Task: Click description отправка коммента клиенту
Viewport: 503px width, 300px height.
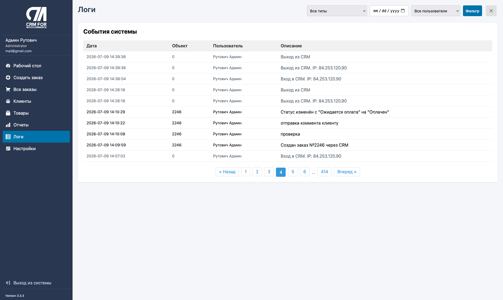Action: pos(310,123)
